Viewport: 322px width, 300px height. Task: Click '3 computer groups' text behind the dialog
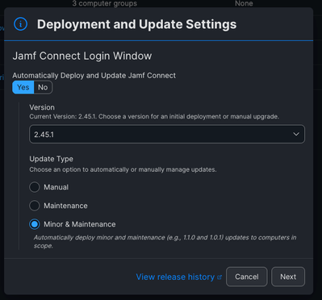(105, 3)
